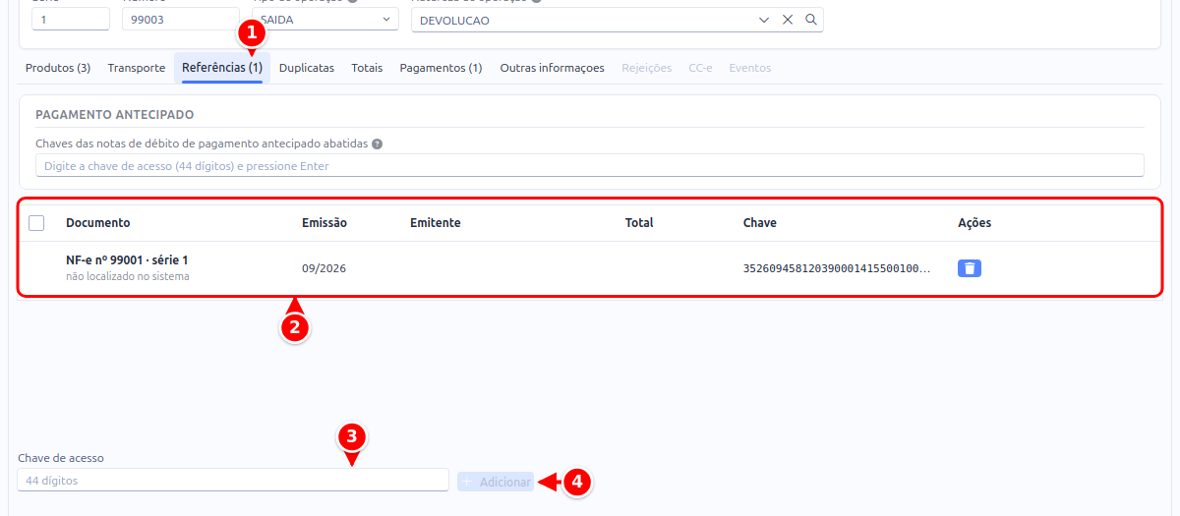Select the Referências (1) tab
Image resolution: width=1180 pixels, height=516 pixels.
[222, 68]
